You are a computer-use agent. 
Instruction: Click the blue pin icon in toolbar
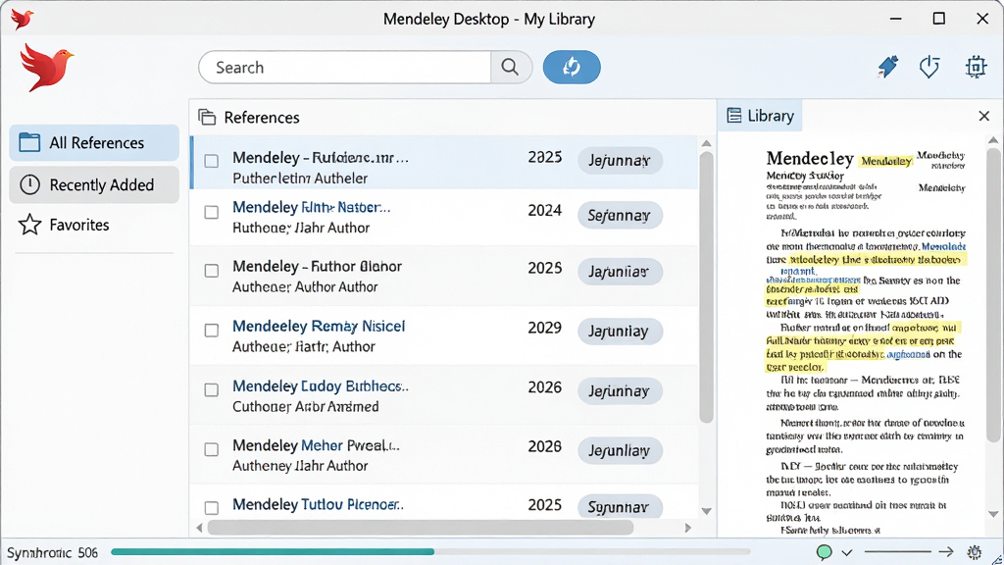click(x=887, y=67)
